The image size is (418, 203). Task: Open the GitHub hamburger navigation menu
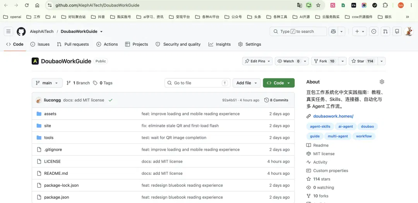pyautogui.click(x=8, y=31)
